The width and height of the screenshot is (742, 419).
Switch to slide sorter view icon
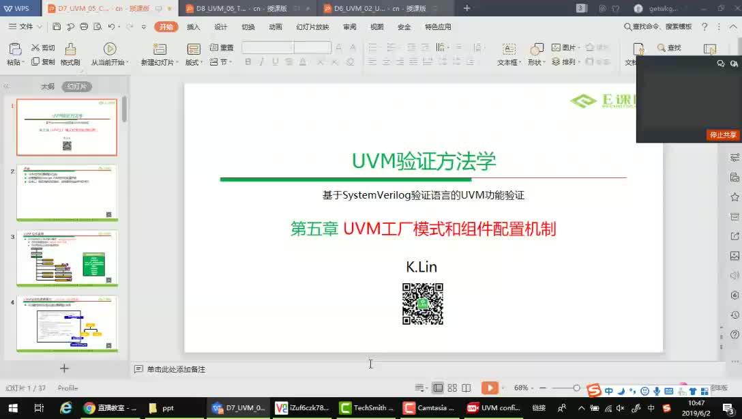[x=452, y=388]
